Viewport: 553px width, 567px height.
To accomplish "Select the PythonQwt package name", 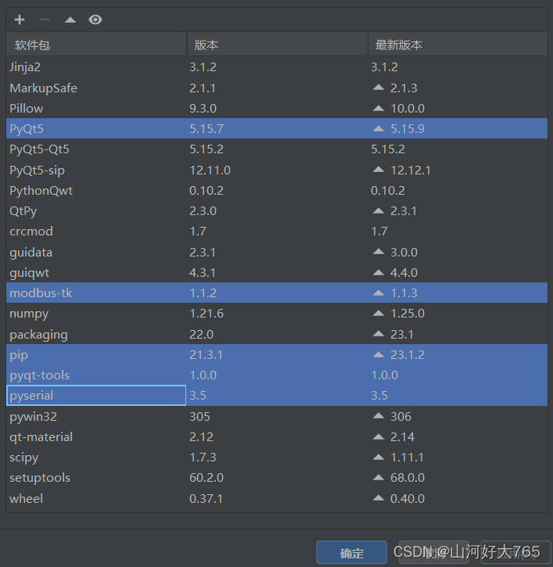I will (41, 191).
